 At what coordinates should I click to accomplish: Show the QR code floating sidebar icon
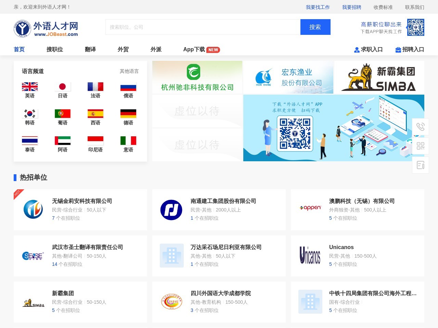pyautogui.click(x=421, y=146)
